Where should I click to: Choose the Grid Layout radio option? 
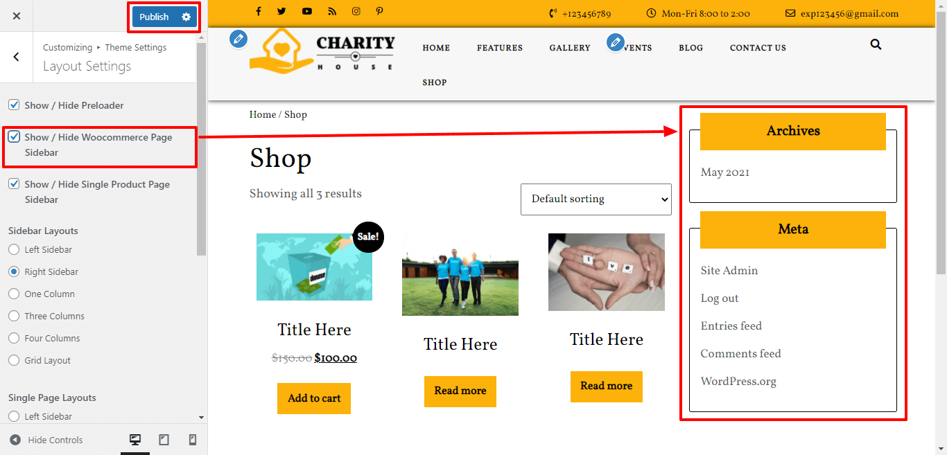pos(14,360)
